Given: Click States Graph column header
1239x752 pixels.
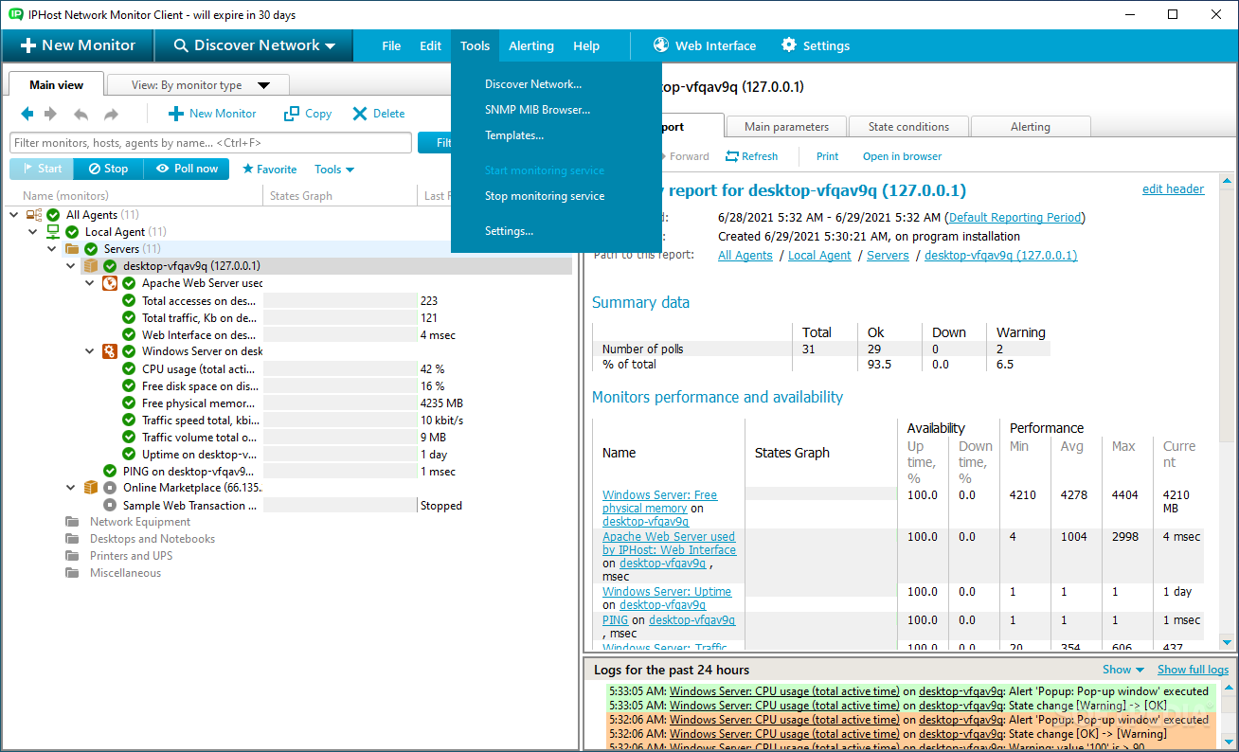Looking at the screenshot, I should [x=301, y=196].
